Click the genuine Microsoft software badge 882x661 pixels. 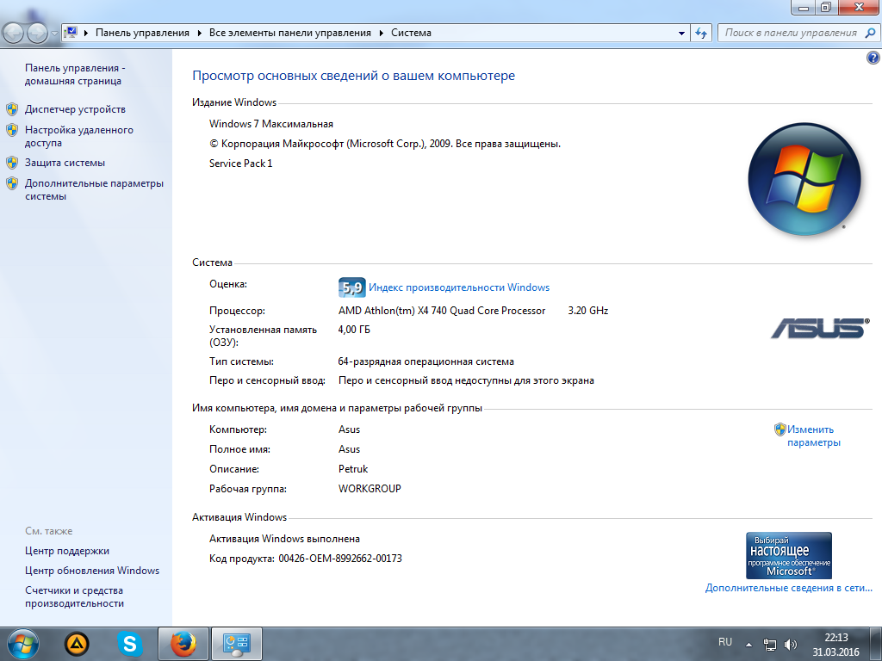pos(789,555)
